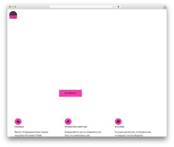Click the red close window button
The image size is (174, 147).
[x=10, y=7]
